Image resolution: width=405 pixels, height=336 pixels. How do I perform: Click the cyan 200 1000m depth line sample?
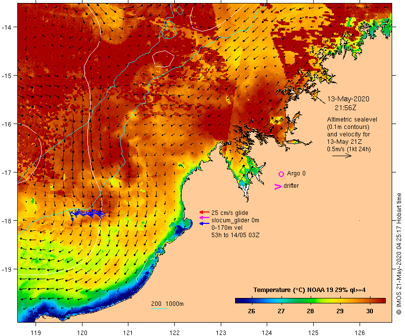[x=160, y=308]
